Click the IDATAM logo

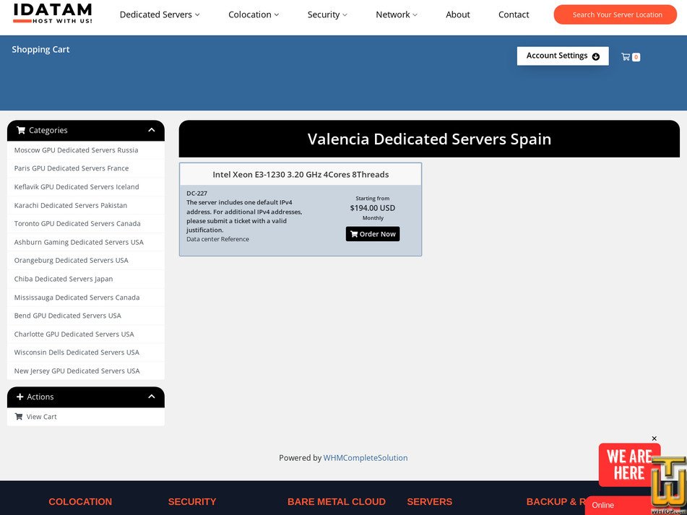pos(53,13)
